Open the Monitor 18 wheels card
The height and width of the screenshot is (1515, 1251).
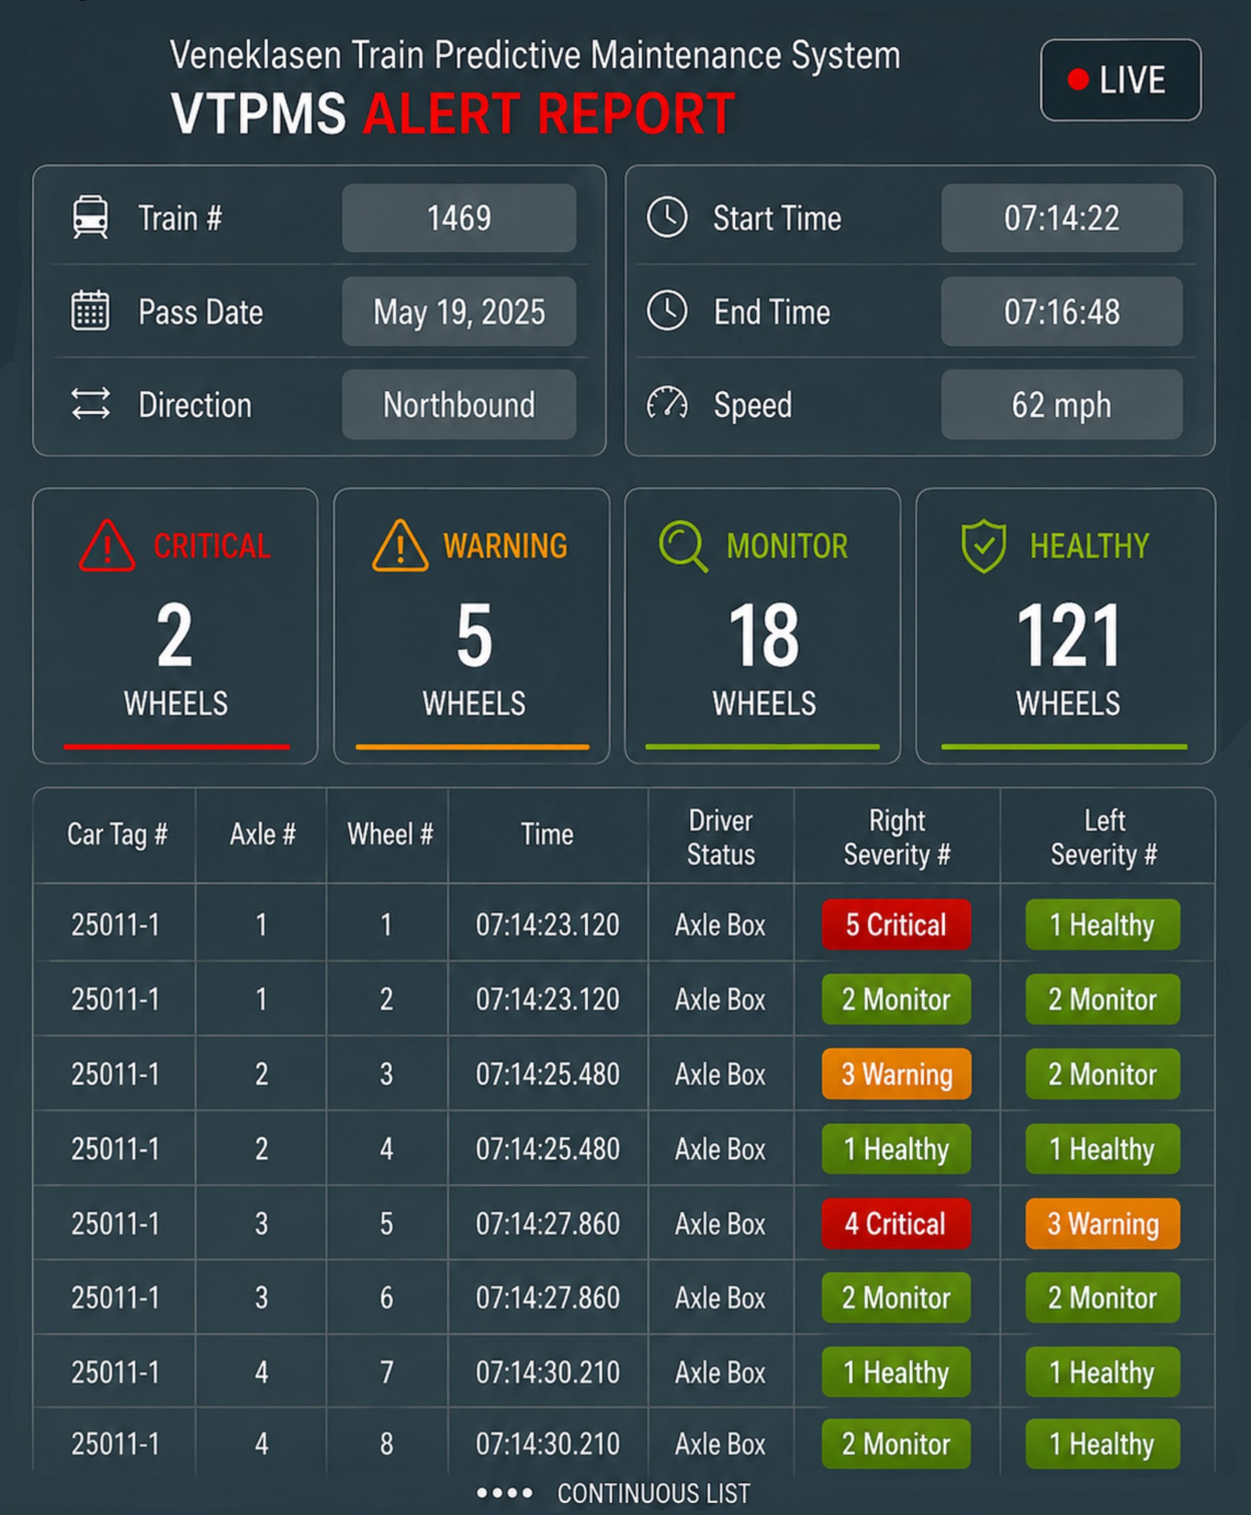click(762, 626)
